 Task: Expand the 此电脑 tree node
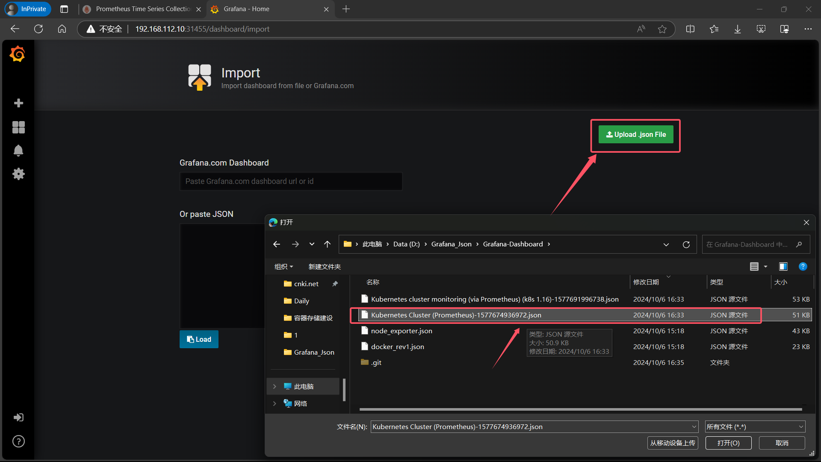coord(275,386)
